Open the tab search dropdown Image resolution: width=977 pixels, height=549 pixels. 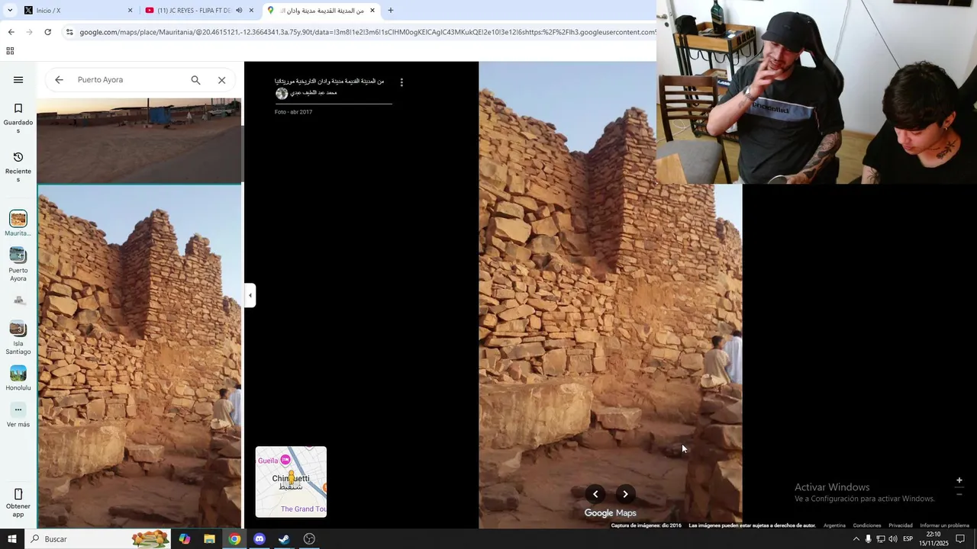tap(9, 11)
